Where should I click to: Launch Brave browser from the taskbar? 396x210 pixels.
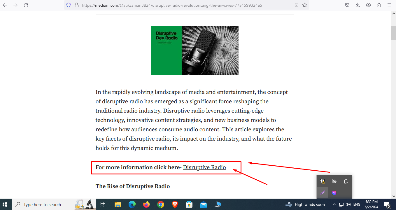tap(175, 204)
